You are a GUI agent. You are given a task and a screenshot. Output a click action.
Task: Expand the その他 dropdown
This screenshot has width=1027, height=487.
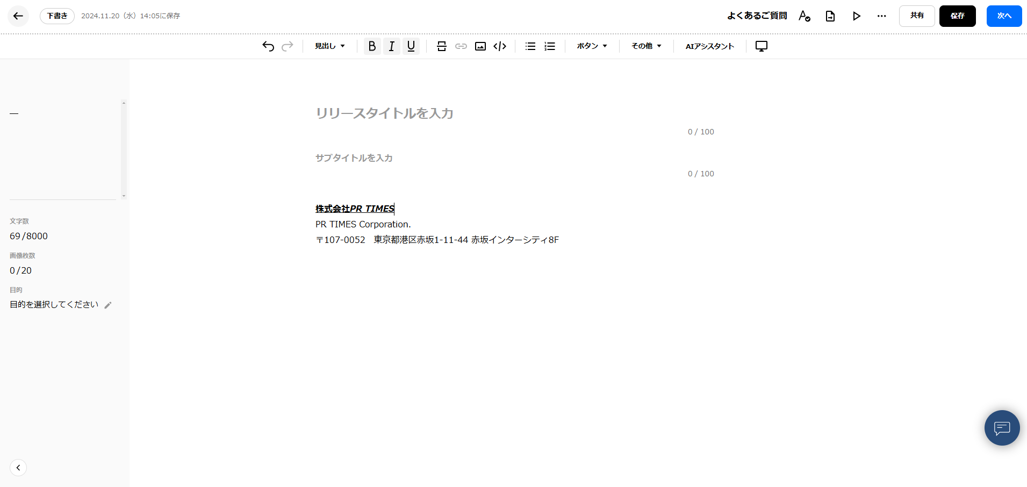click(646, 46)
